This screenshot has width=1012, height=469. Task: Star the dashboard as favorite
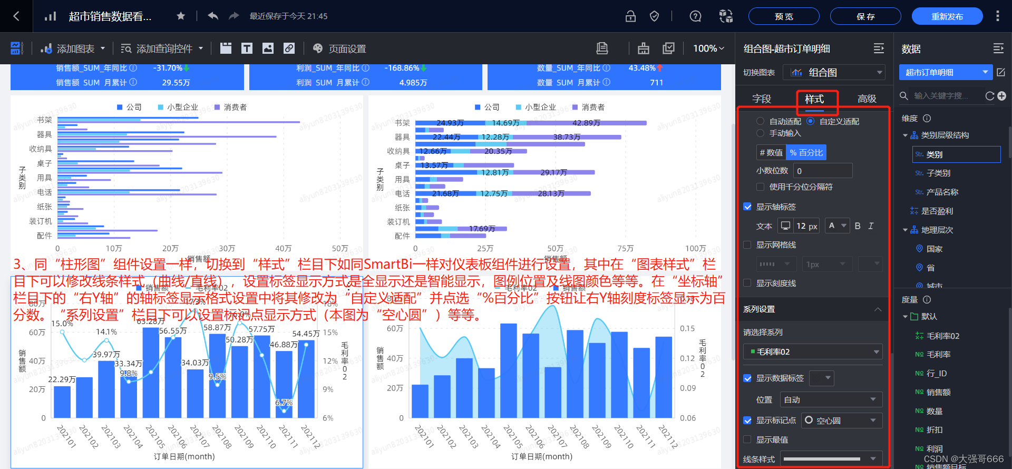click(181, 16)
